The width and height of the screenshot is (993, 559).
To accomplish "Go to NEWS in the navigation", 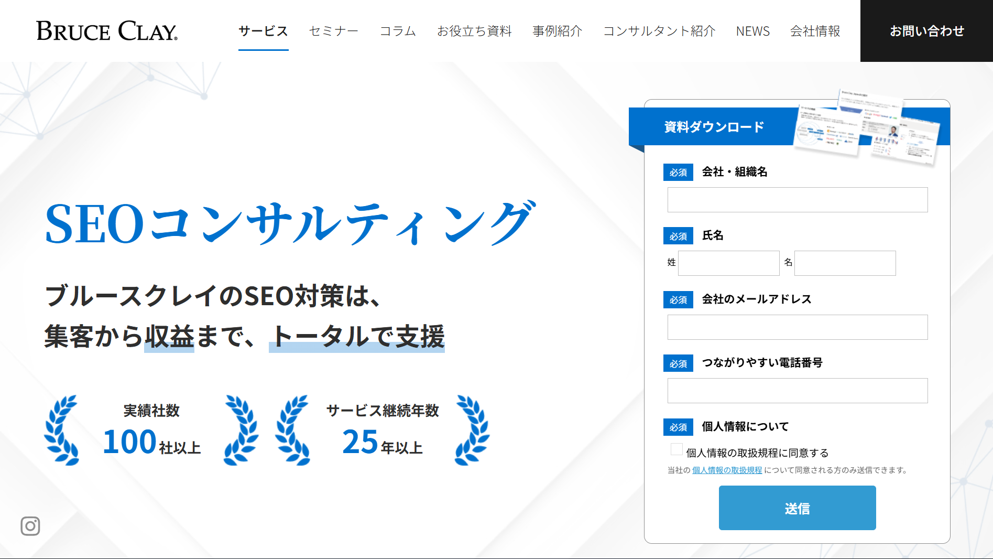I will tap(752, 31).
